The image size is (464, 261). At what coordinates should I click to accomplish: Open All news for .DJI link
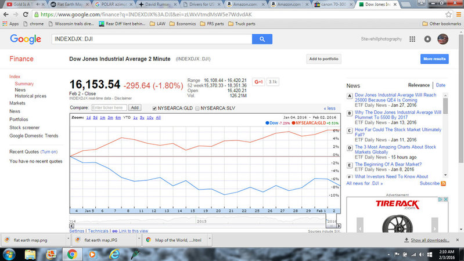coord(365,183)
